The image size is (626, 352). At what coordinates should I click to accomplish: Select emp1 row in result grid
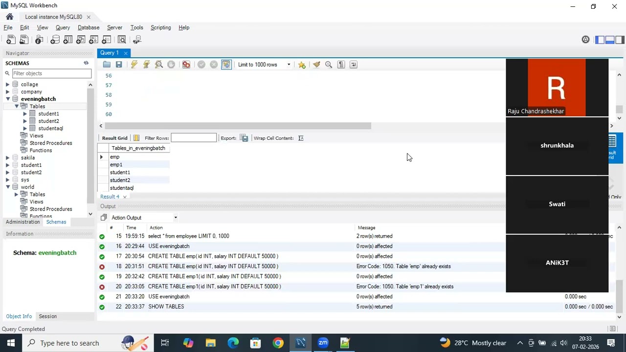pos(134,165)
